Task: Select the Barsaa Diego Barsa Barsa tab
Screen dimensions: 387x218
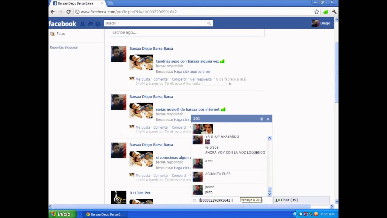Action: coord(76,3)
